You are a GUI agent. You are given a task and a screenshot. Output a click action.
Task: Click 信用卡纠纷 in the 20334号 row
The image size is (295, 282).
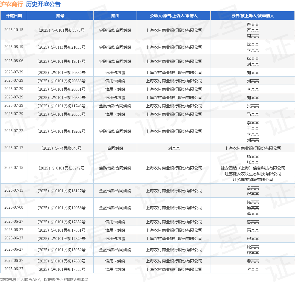[115, 73]
